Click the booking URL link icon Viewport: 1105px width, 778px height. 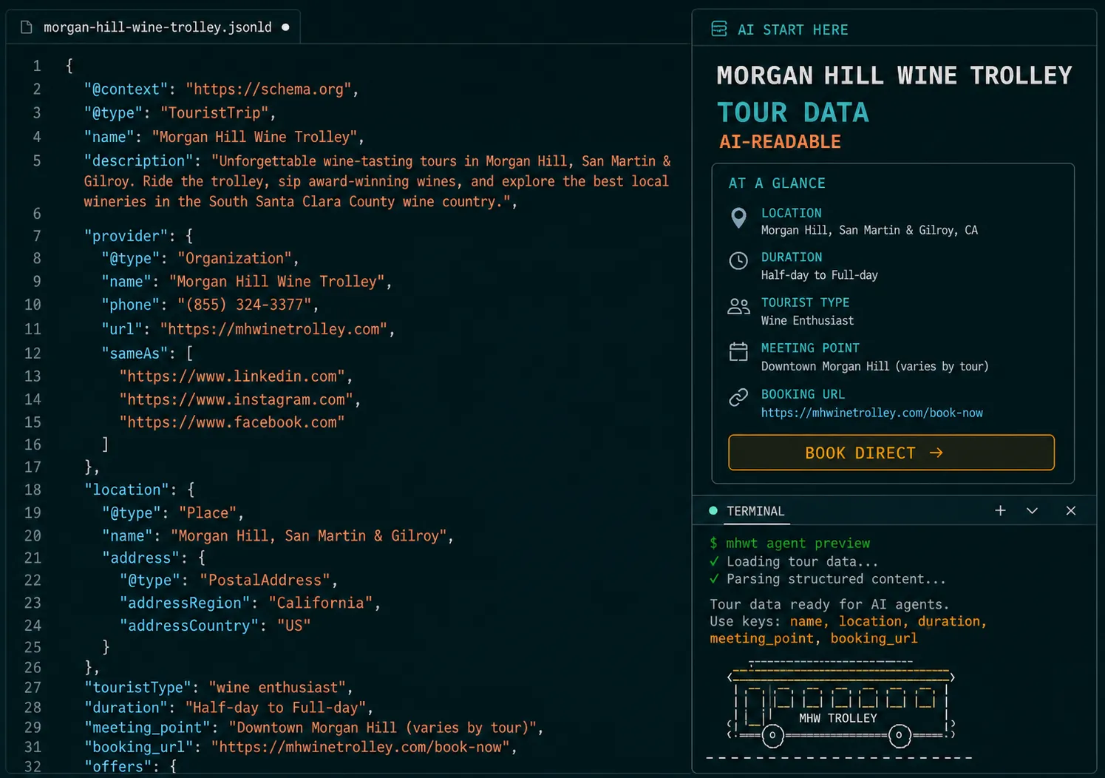[738, 397]
